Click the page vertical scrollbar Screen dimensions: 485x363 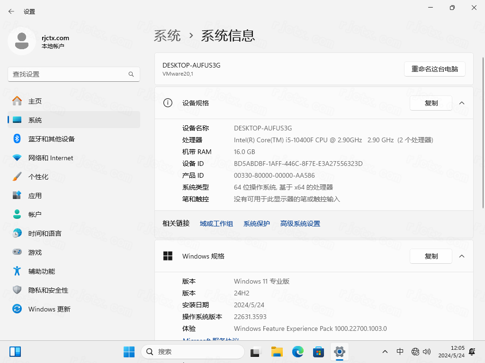[x=483, y=133]
